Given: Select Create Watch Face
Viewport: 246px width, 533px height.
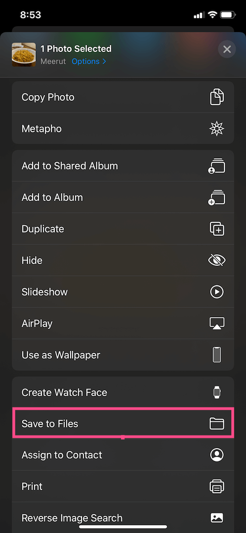Looking at the screenshot, I should (123, 392).
